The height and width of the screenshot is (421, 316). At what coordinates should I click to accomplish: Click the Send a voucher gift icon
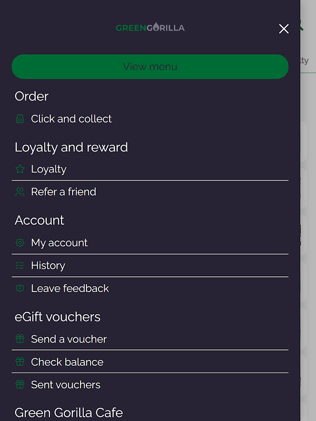coord(20,339)
